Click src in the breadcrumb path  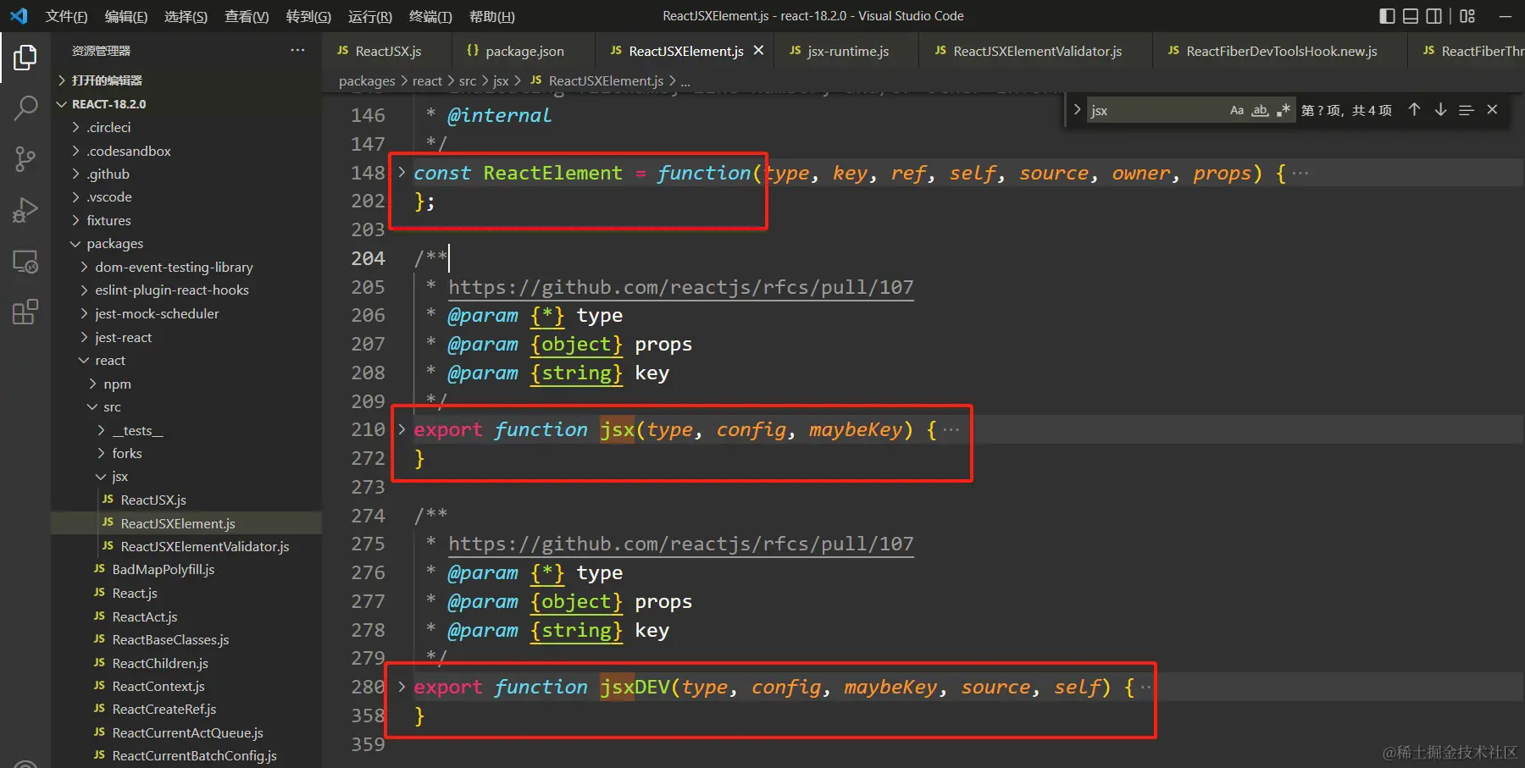coord(468,80)
